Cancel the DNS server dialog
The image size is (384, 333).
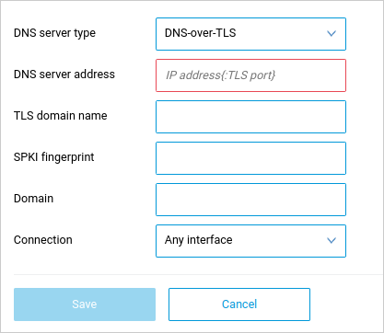pos(239,304)
